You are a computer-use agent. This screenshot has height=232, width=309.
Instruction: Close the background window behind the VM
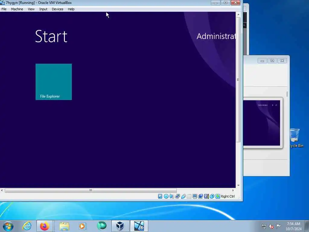(282, 60)
